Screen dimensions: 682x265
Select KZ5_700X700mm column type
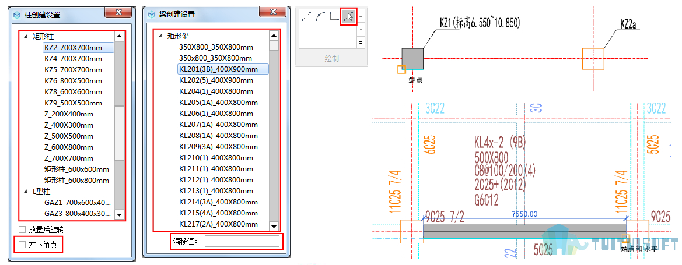click(73, 69)
